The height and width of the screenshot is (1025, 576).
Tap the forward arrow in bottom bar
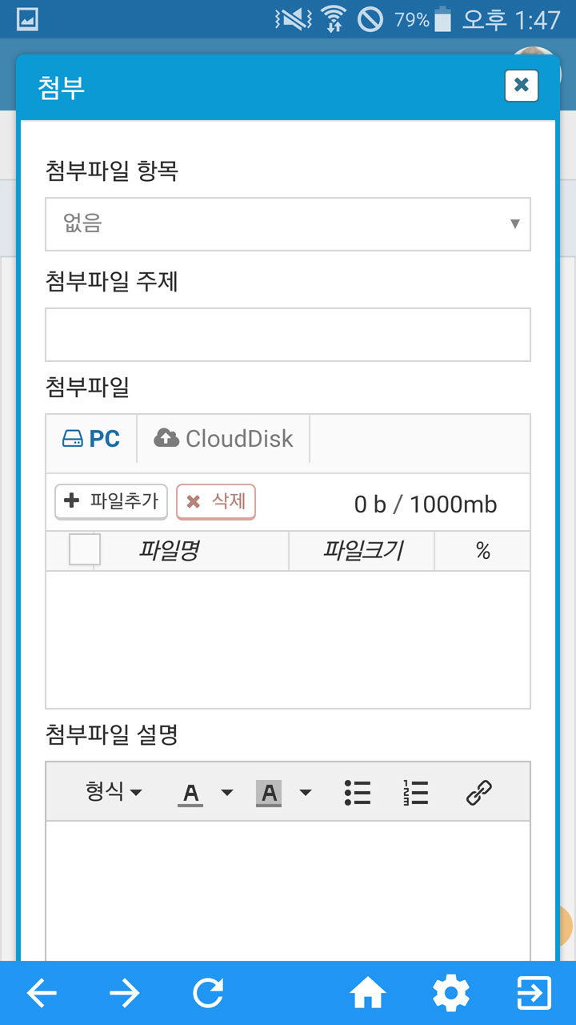tap(124, 994)
